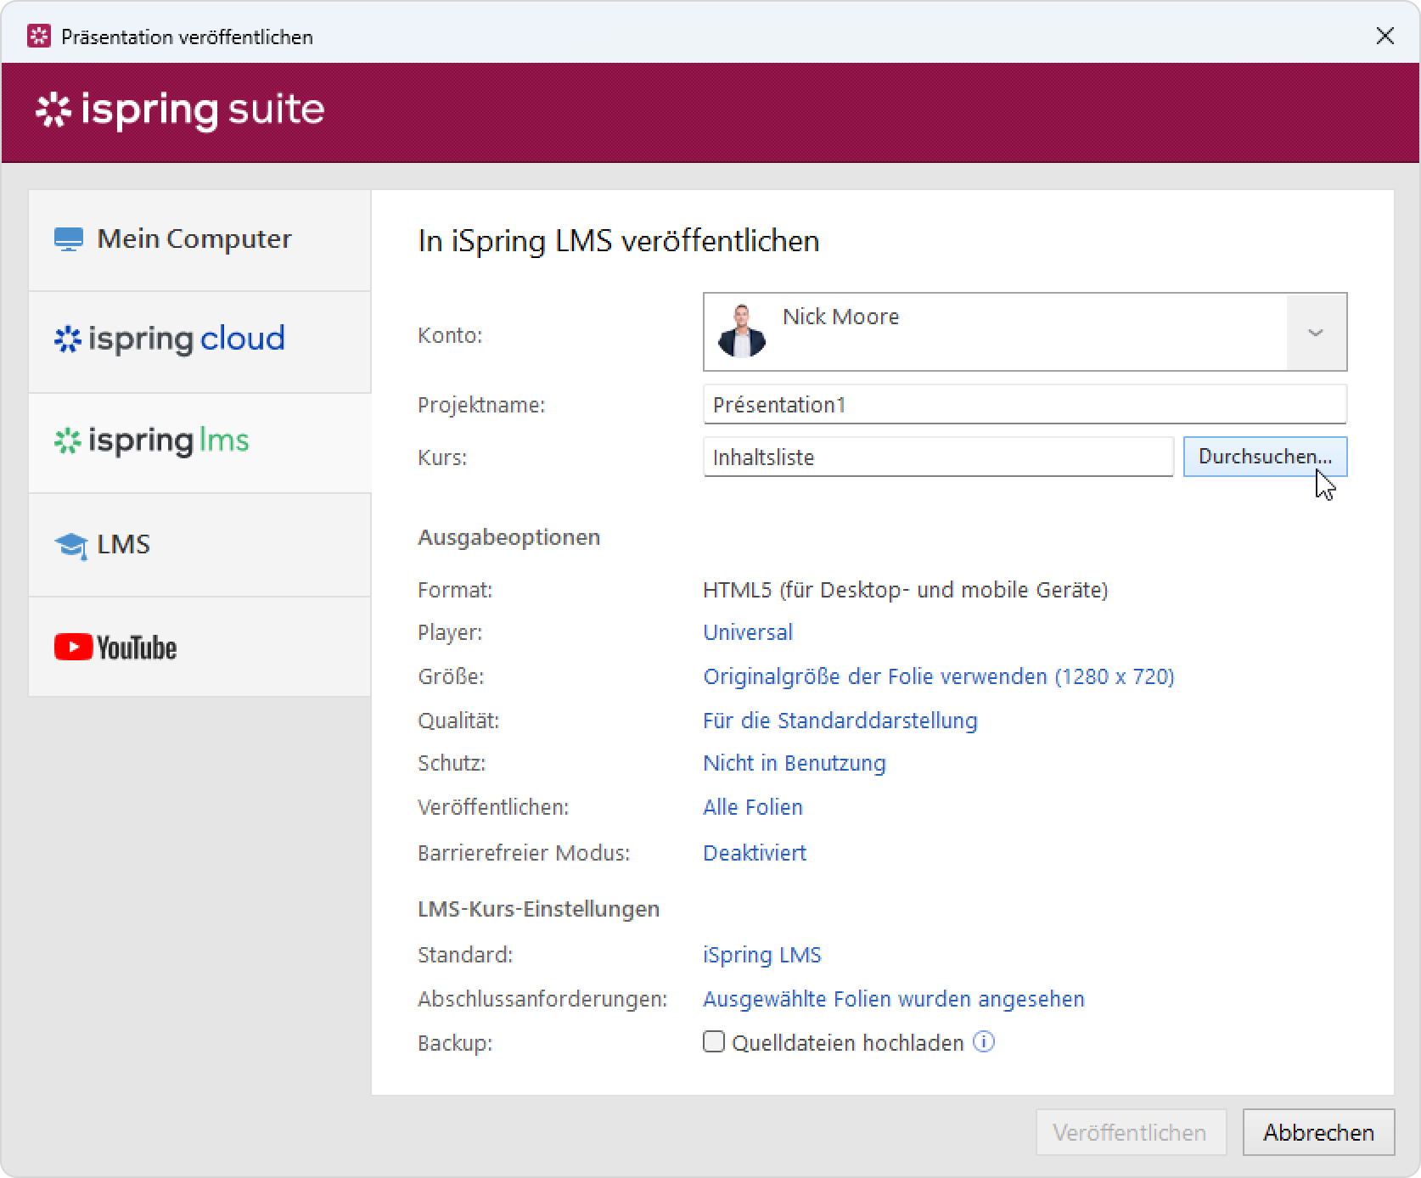Viewport: 1421px width, 1178px height.
Task: Switch to the iSpring Cloud tab
Action: [199, 342]
